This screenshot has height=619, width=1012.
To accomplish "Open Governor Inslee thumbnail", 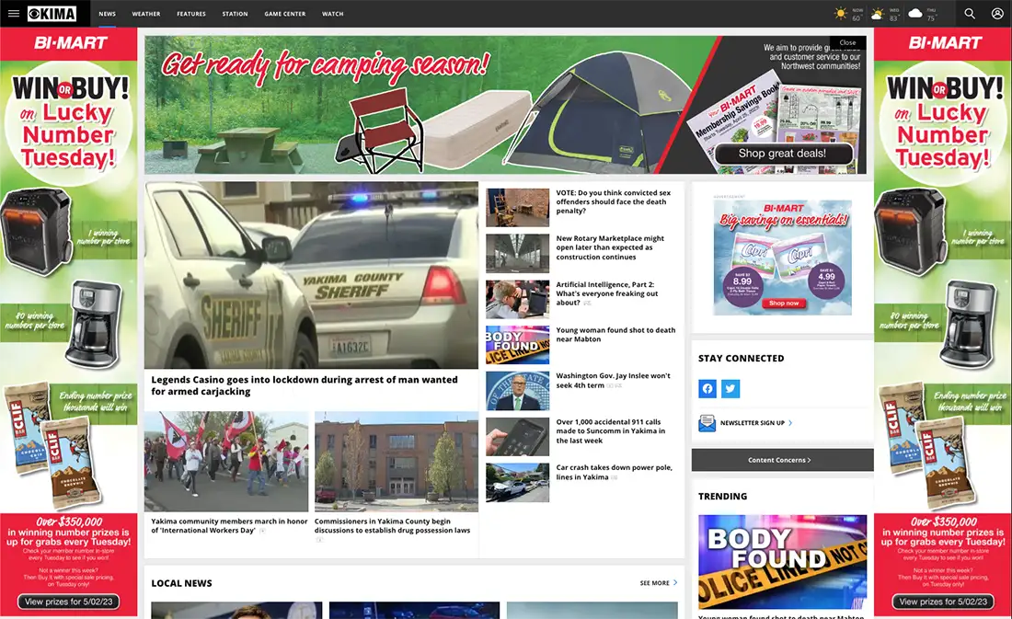I will 518,391.
